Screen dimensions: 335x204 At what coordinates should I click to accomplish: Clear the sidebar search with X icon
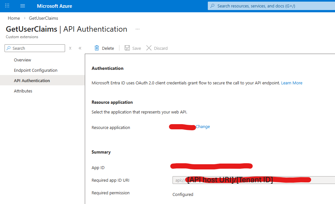pos(70,48)
